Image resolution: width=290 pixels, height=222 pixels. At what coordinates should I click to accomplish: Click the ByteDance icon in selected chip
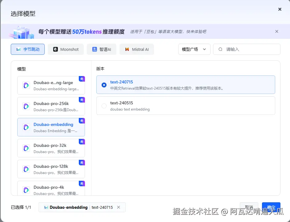(46, 207)
